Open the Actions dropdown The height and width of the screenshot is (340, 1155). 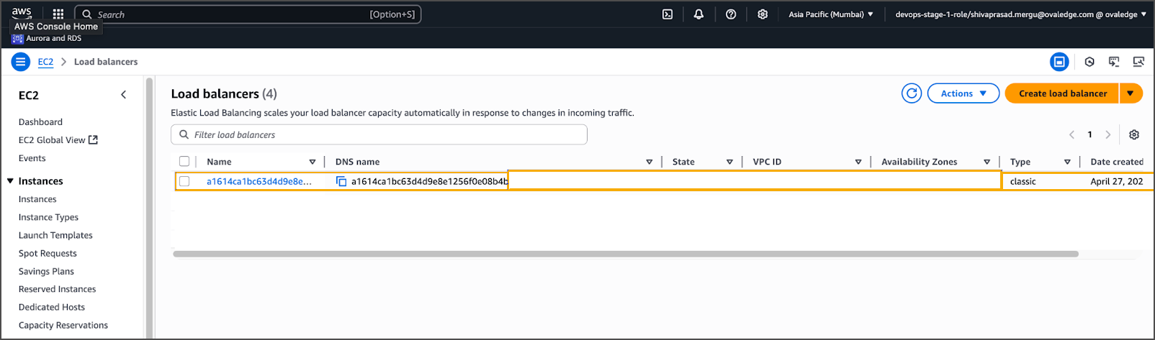pos(963,93)
